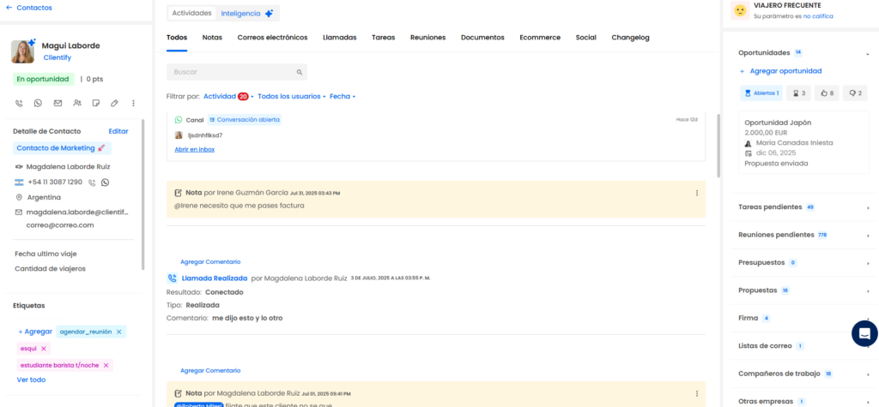Image resolution: width=879 pixels, height=407 pixels.
Task: Click the pencil edit icon in action row
Action: tap(114, 103)
